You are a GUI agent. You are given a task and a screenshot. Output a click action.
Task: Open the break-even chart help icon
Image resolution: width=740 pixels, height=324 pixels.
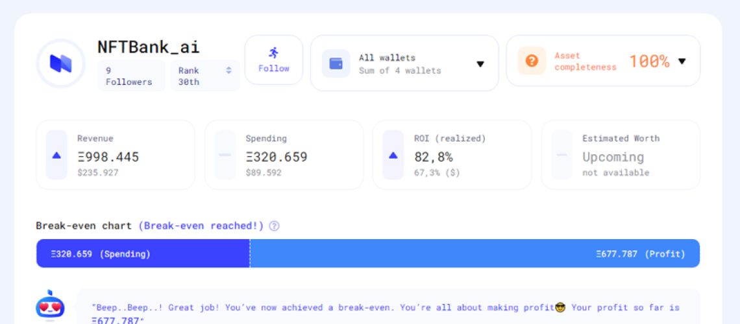[x=274, y=226]
